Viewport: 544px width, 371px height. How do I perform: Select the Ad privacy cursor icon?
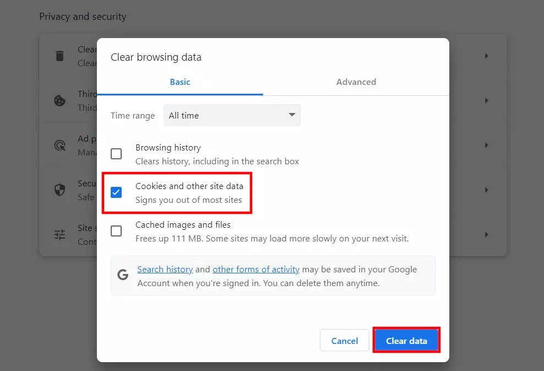(x=59, y=145)
